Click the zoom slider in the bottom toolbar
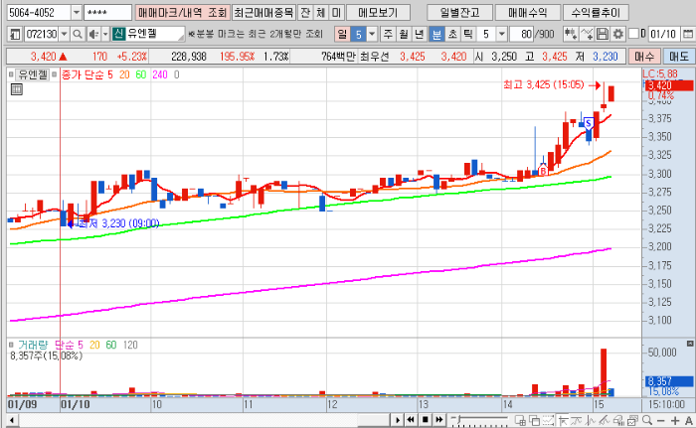Screen dimensions: 696x428 pyautogui.click(x=479, y=420)
